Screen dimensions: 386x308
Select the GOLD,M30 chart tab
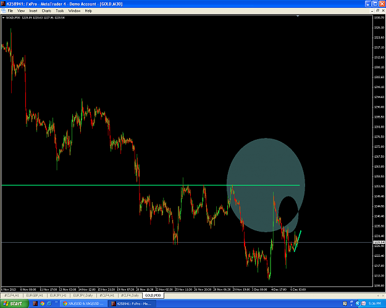point(153,296)
